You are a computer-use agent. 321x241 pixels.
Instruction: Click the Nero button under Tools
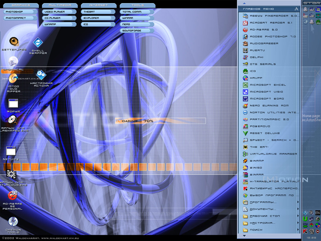(137, 25)
